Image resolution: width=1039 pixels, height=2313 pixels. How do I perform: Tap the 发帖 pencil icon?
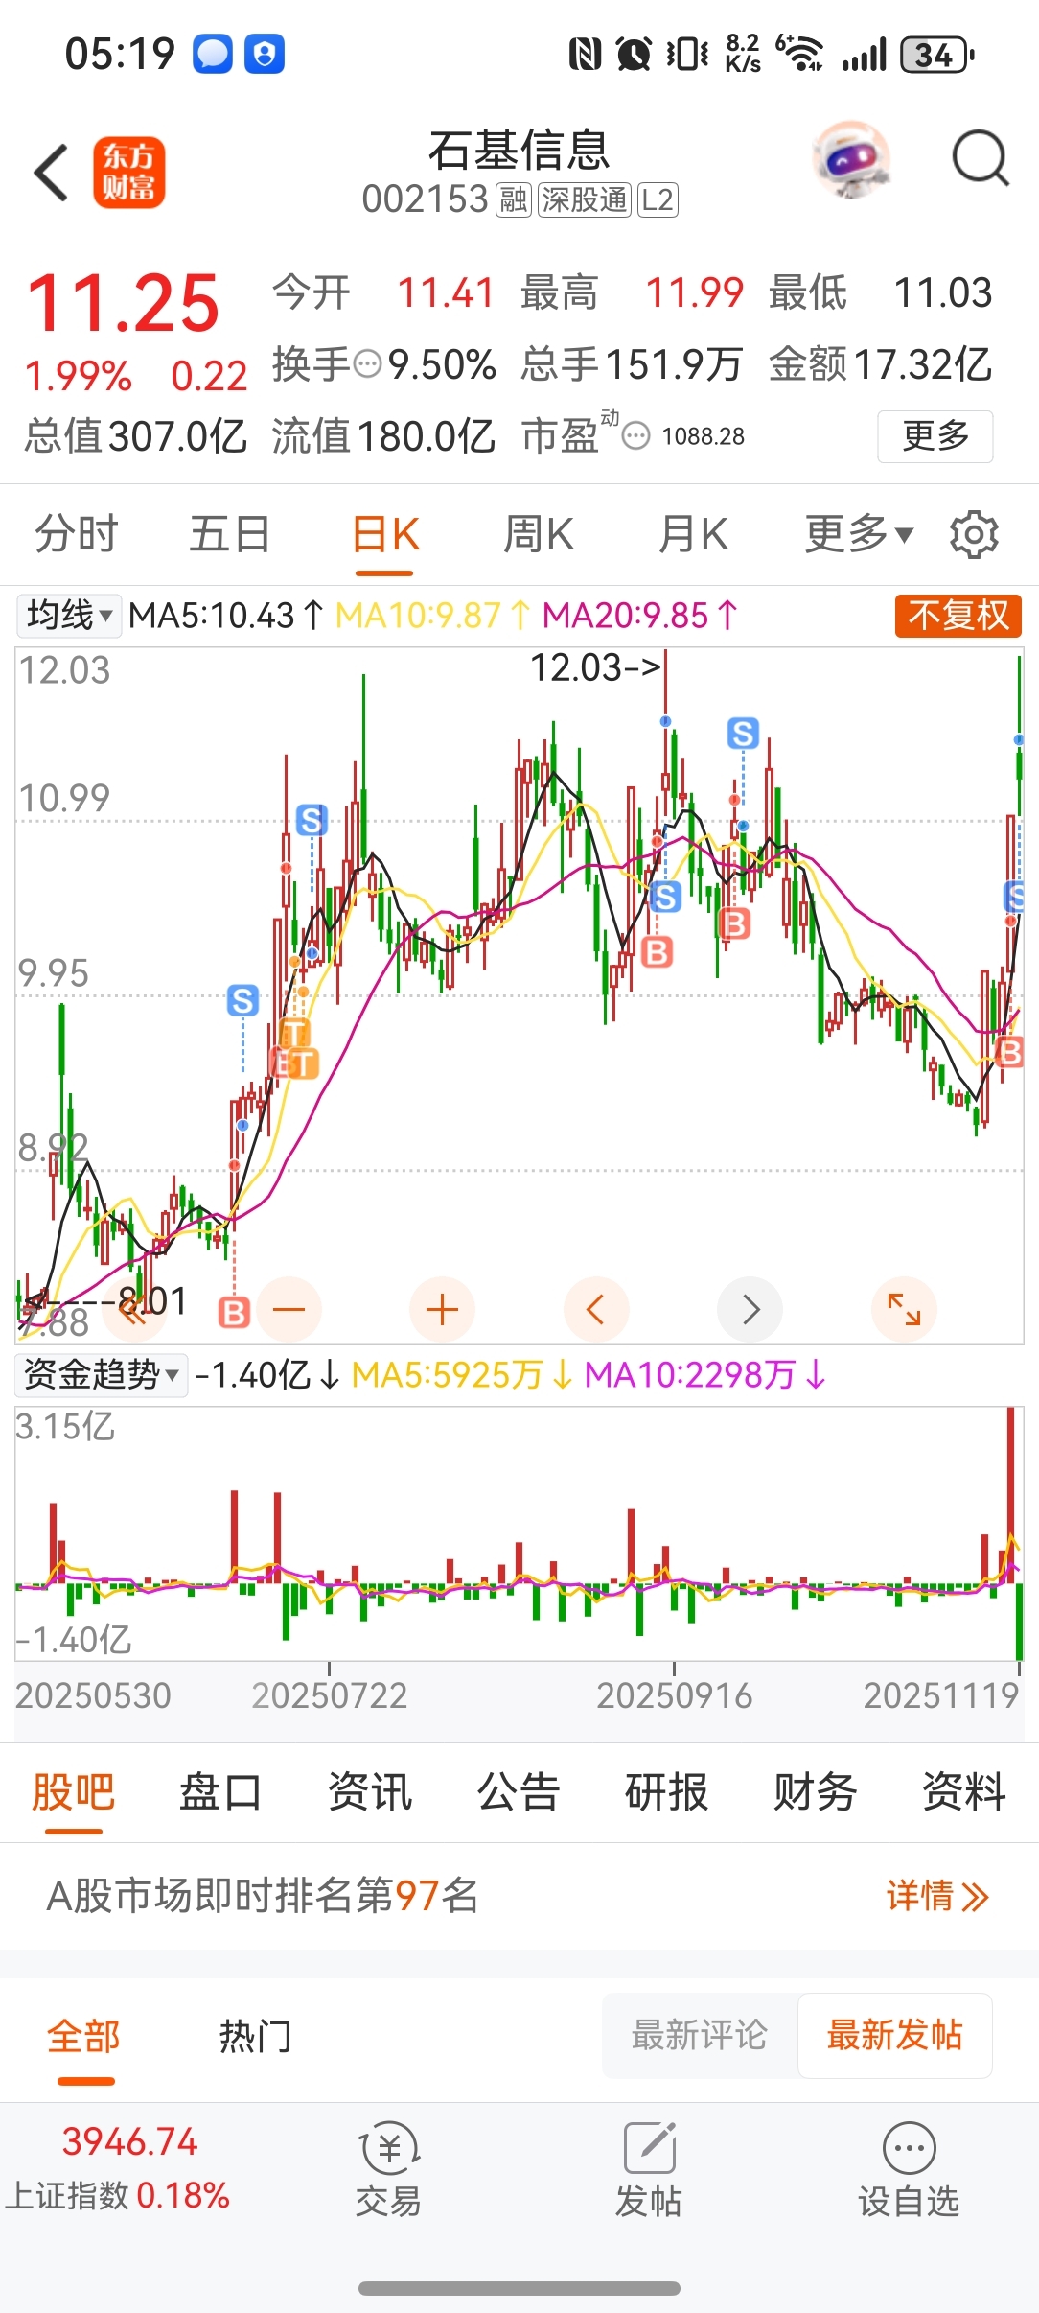pyautogui.click(x=650, y=2147)
